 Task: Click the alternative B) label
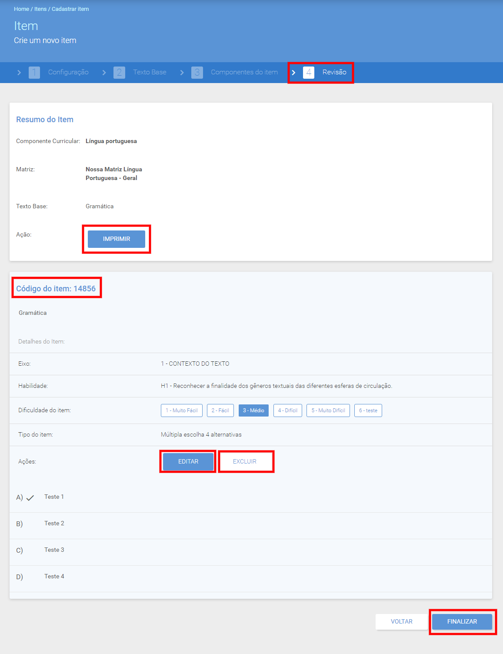coord(20,524)
